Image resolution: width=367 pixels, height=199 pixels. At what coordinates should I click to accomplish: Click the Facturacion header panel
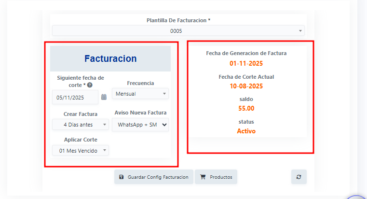tap(110, 58)
